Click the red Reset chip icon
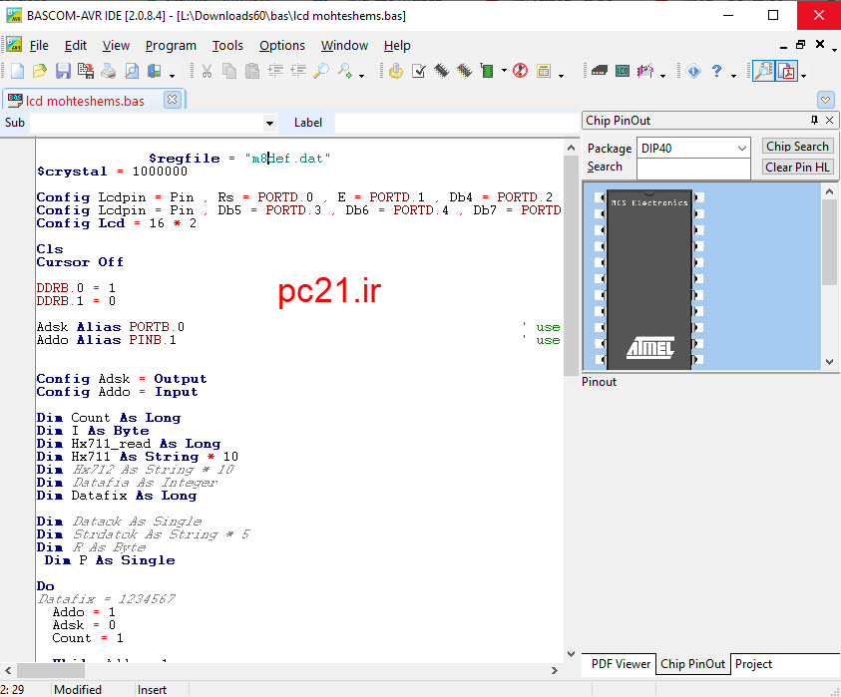The height and width of the screenshot is (697, 841). click(x=520, y=71)
